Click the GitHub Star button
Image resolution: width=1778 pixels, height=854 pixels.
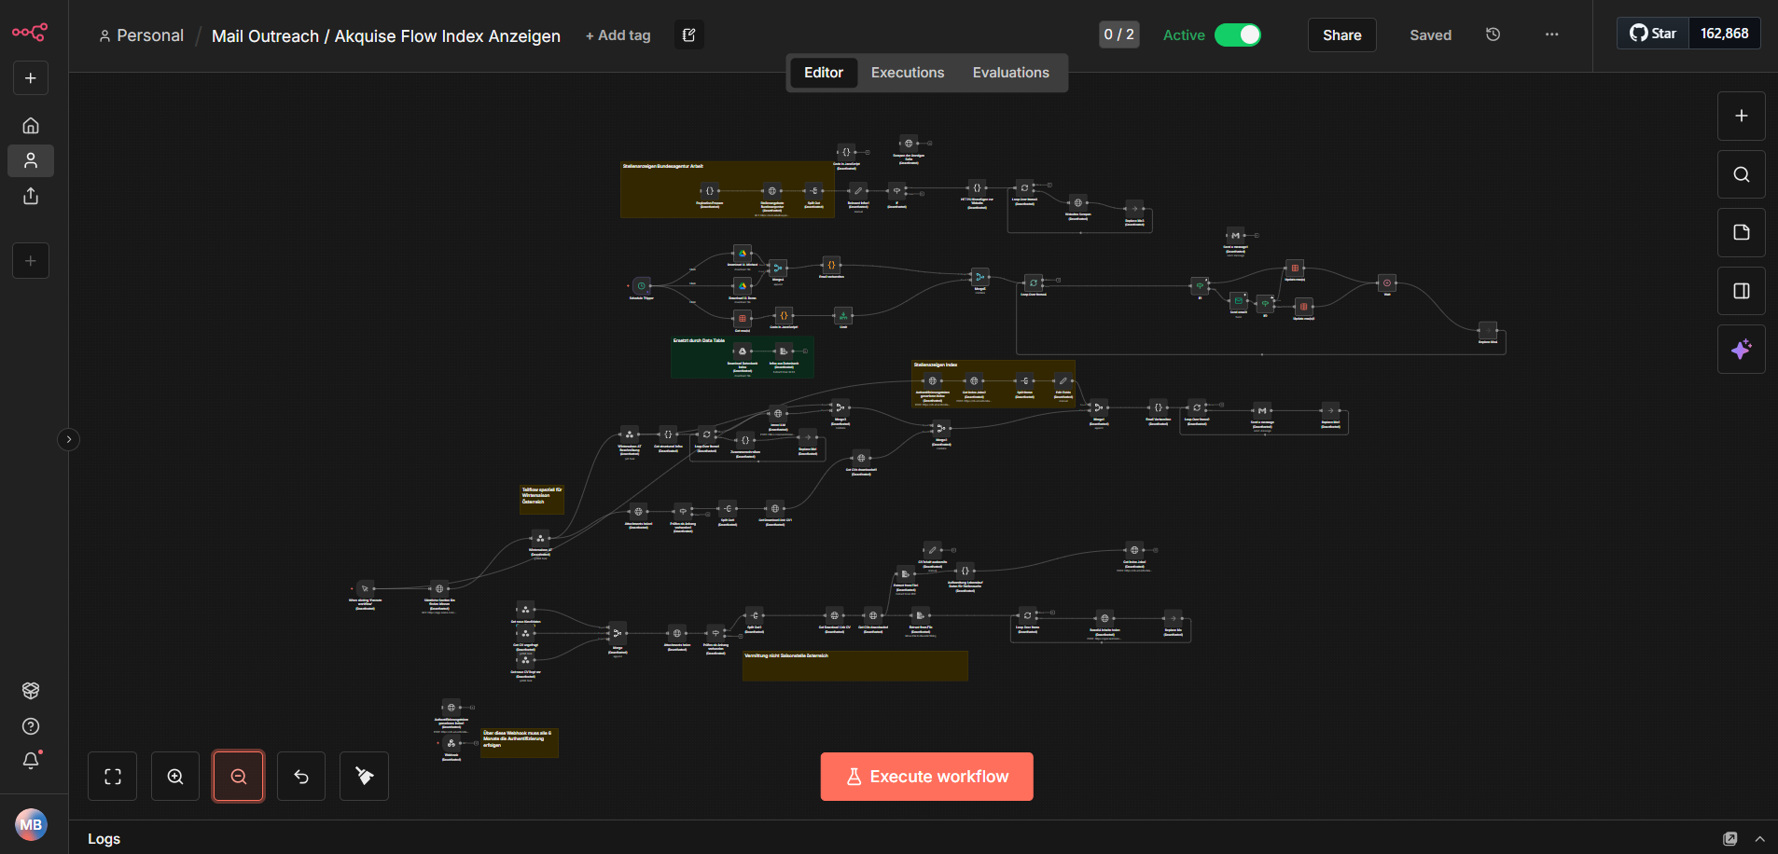tap(1653, 34)
